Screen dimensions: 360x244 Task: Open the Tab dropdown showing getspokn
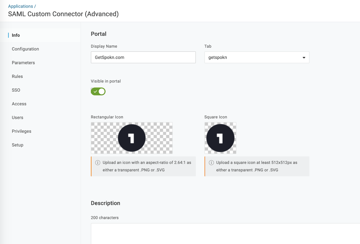point(257,57)
